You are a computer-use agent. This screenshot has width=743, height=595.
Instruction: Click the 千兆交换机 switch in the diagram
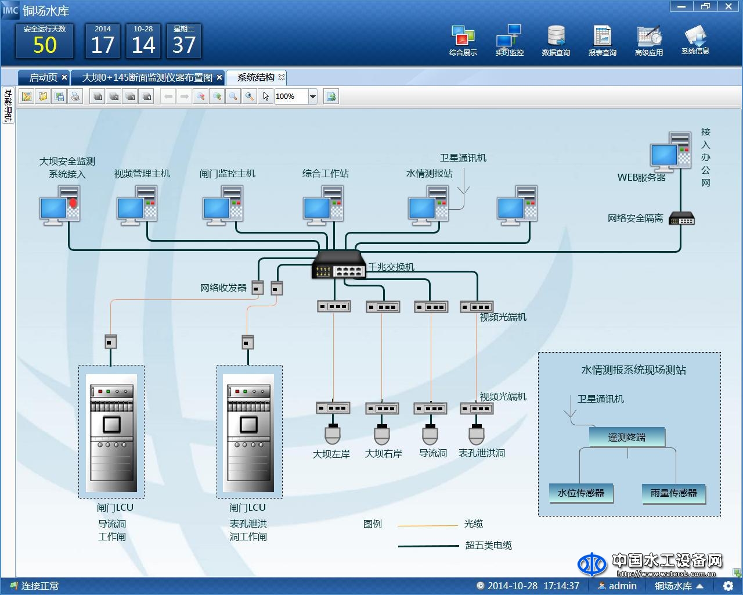[x=339, y=265]
